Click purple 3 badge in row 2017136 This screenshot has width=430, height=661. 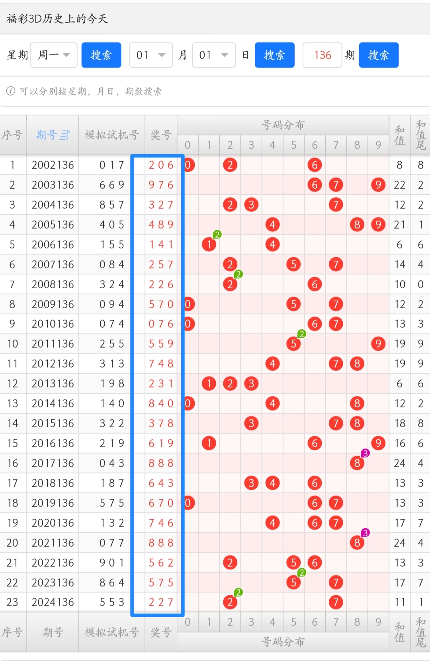[365, 453]
